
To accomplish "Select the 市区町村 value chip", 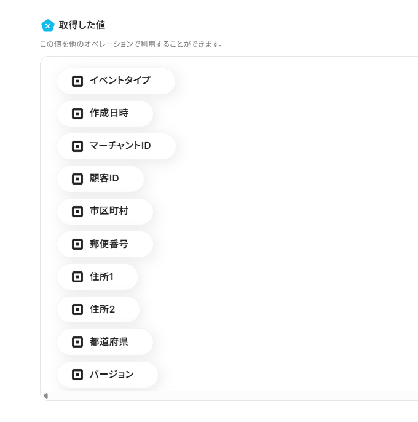I will [105, 212].
